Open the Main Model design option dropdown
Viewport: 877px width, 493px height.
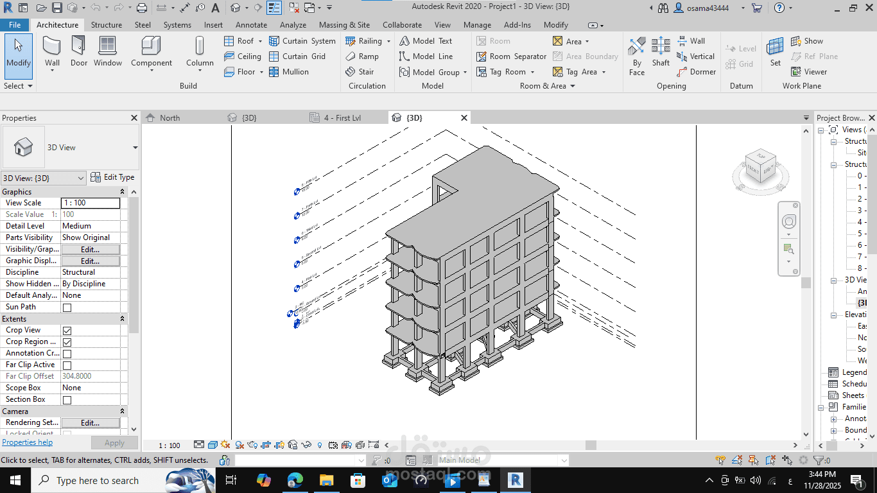pos(503,460)
